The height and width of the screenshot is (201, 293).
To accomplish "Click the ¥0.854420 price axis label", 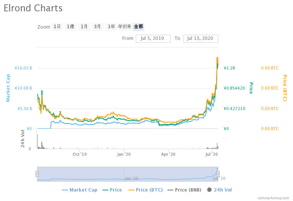I will (234, 88).
